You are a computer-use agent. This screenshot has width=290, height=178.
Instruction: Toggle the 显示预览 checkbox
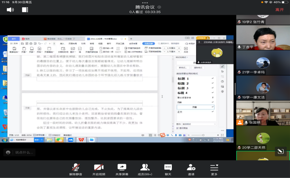click(178, 128)
